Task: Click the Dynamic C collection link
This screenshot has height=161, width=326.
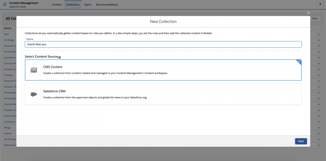Action: pyautogui.click(x=10, y=46)
